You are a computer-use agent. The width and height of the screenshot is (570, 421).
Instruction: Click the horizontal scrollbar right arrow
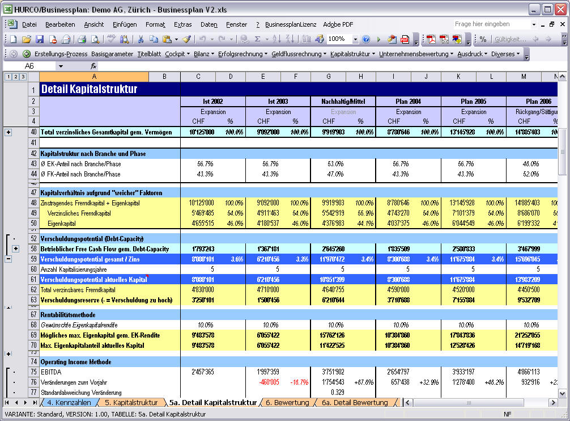553,403
